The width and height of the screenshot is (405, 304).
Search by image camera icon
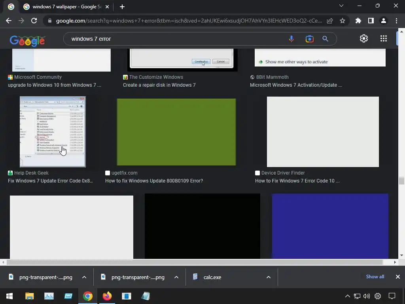point(309,39)
